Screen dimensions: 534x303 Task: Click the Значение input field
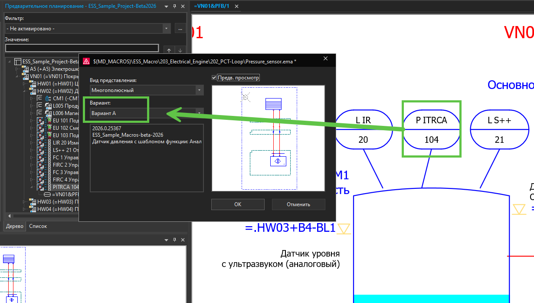point(82,48)
